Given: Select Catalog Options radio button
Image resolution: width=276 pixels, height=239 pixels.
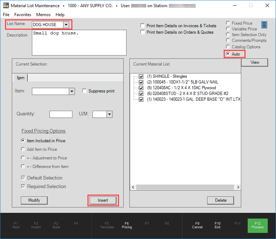Looking at the screenshot, I should (228, 47).
